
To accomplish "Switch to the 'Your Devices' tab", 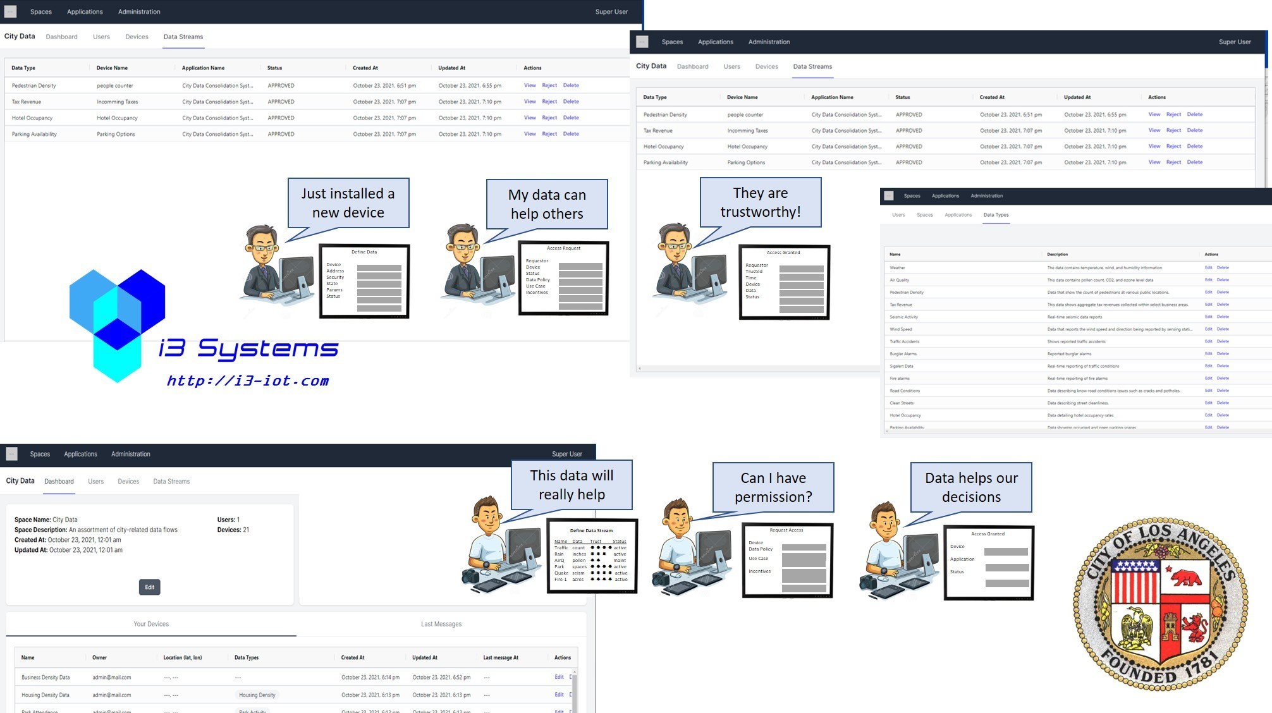I will click(x=151, y=624).
